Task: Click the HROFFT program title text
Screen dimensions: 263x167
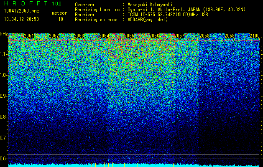Action: click(26, 3)
